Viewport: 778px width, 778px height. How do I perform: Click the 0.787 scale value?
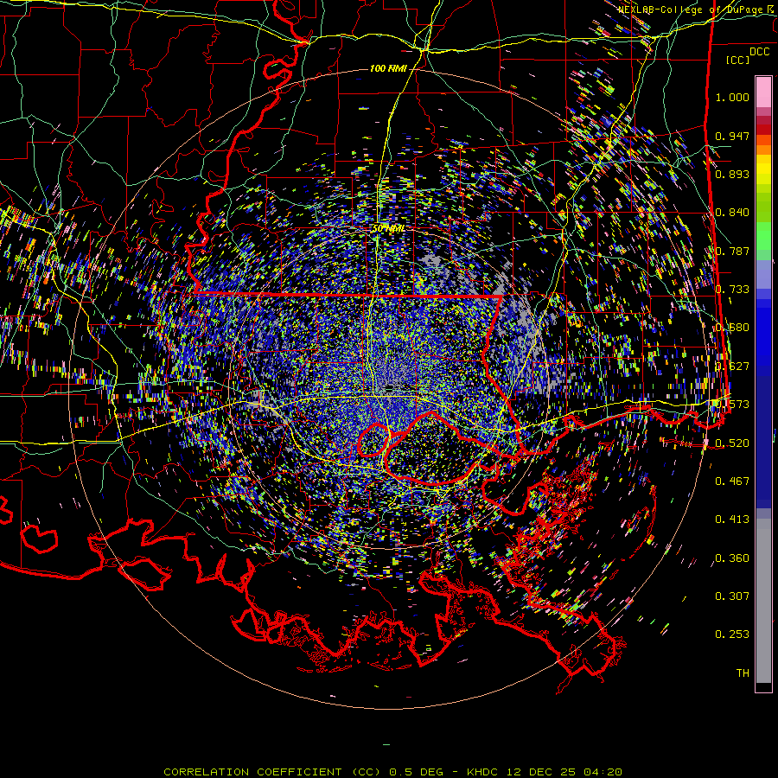[732, 251]
